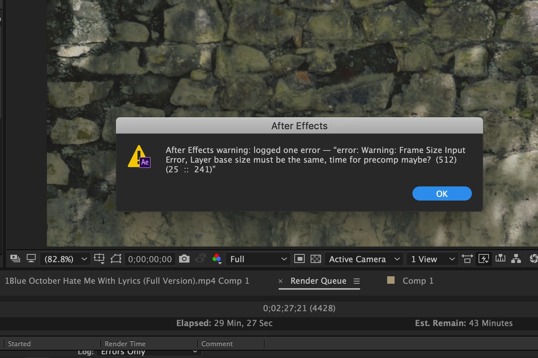The height and width of the screenshot is (358, 538).
Task: Open the grid and guide options icon
Action: (100, 258)
